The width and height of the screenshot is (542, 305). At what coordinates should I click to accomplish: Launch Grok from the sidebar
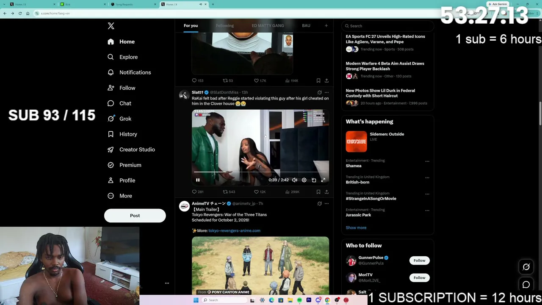tap(119, 119)
